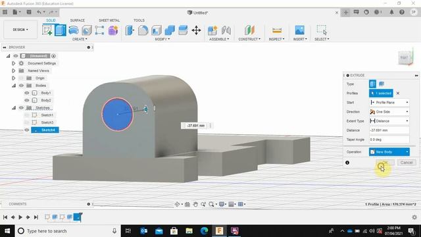Select the Move/Copy arrows tool
This screenshot has height=237, width=421.
coord(196,30)
